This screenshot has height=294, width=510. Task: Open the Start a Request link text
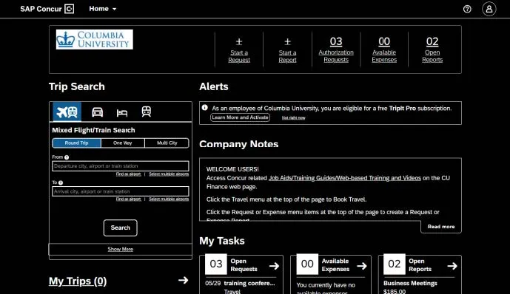[239, 56]
